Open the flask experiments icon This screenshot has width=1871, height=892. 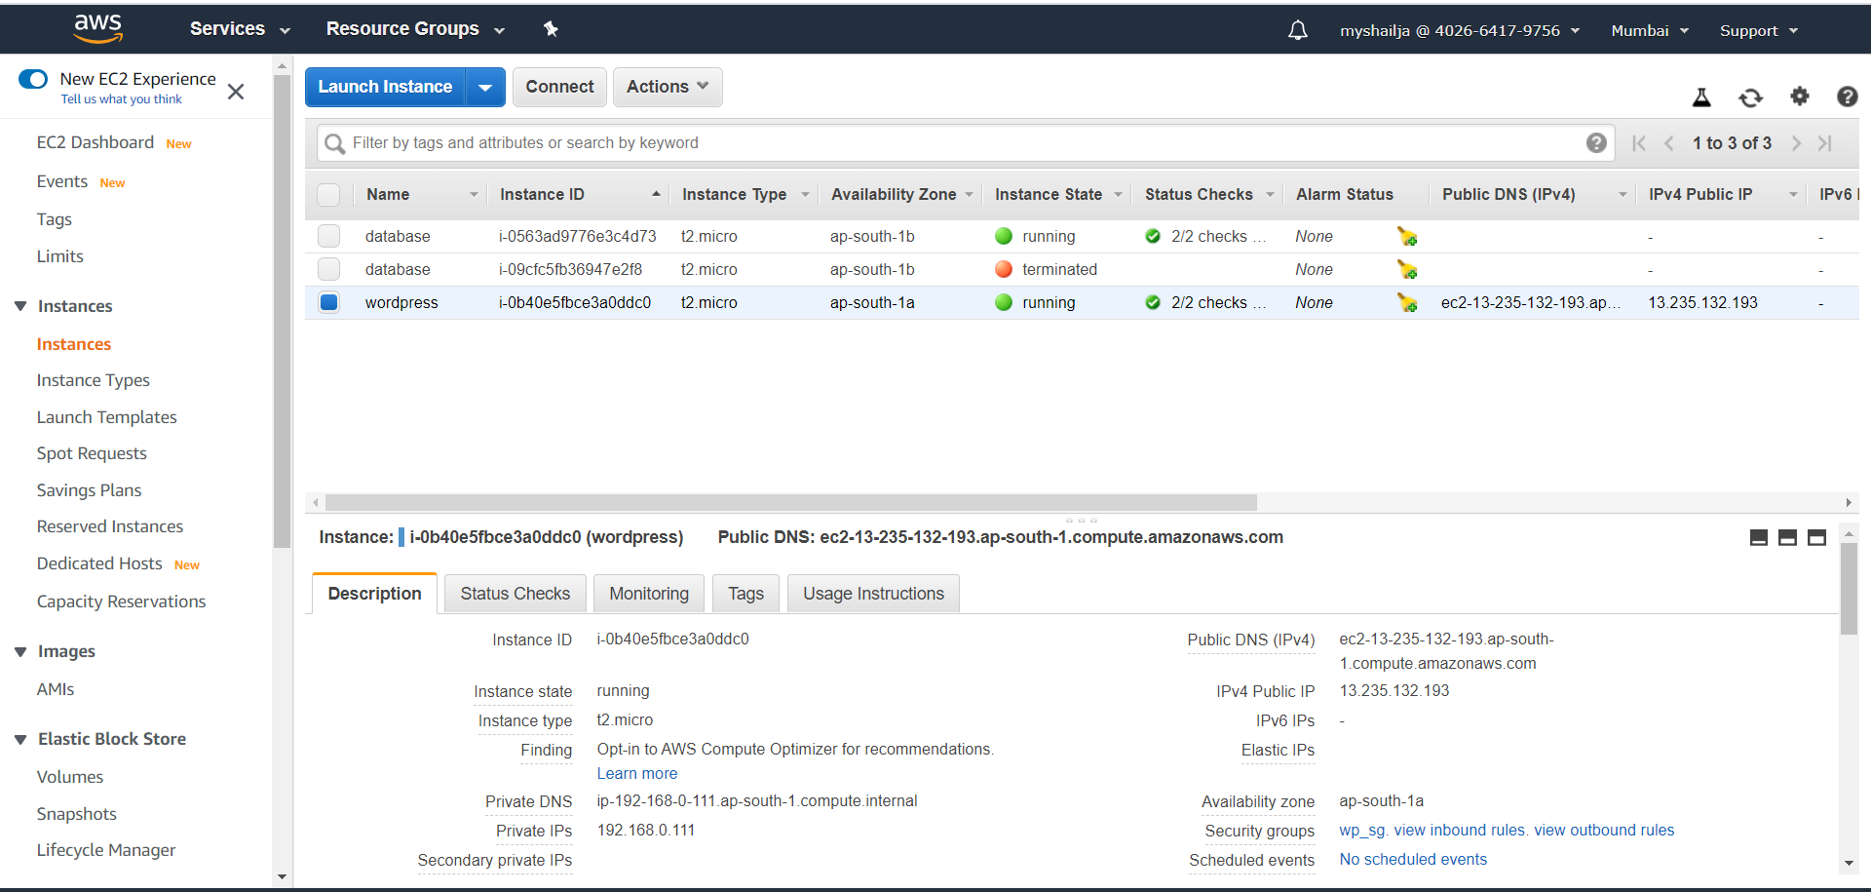pos(1701,97)
